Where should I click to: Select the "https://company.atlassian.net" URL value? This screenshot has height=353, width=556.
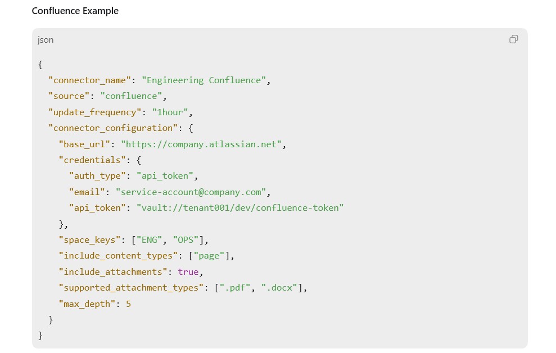coord(201,144)
